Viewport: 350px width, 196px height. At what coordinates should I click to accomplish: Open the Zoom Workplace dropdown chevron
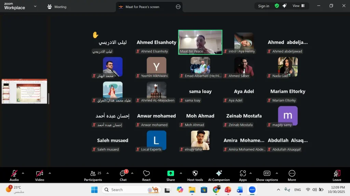click(x=35, y=6)
